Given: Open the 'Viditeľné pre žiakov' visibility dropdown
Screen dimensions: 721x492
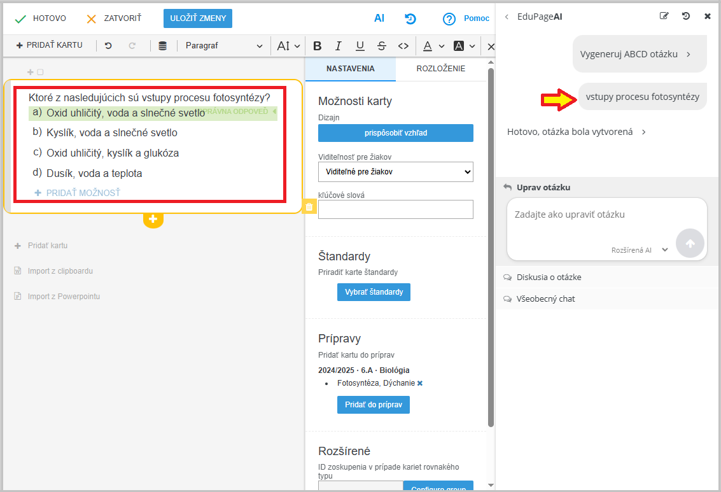Looking at the screenshot, I should (395, 171).
